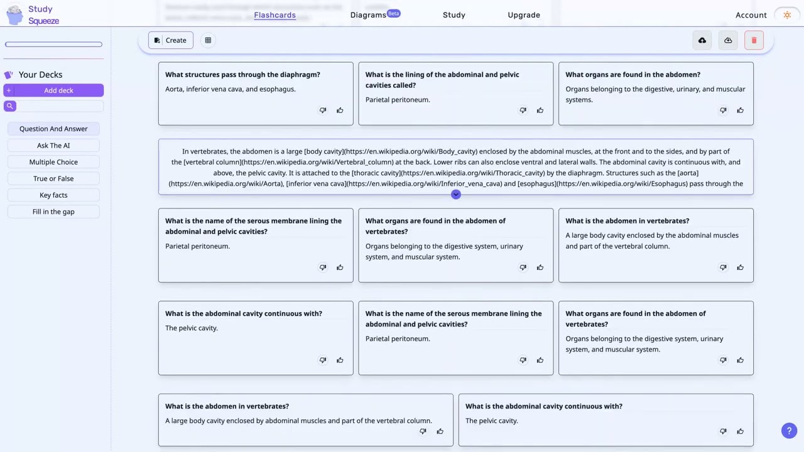Image resolution: width=804 pixels, height=452 pixels.
Task: Open the Account menu
Action: pos(751,15)
